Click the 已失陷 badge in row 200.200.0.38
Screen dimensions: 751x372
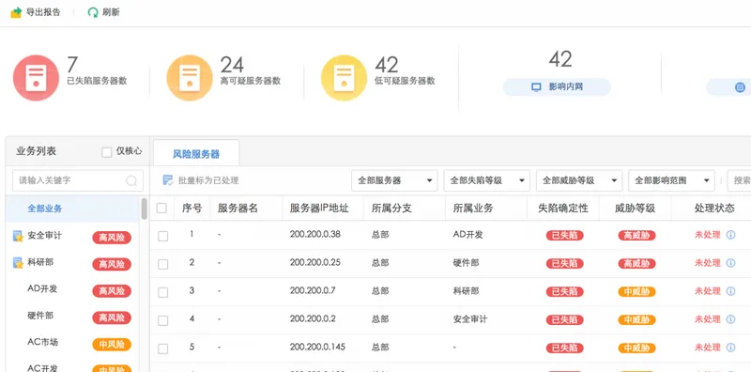565,236
